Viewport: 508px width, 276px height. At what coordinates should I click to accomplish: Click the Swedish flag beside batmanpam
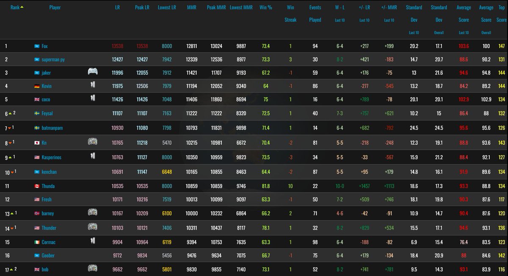tap(37, 128)
